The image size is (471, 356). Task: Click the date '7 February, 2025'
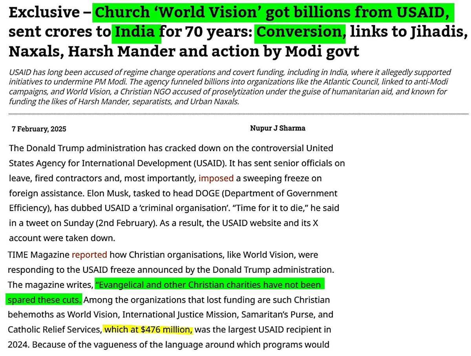point(39,129)
